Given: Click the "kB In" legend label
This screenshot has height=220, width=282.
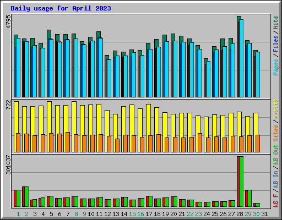Looking at the screenshot, I should point(276,179).
